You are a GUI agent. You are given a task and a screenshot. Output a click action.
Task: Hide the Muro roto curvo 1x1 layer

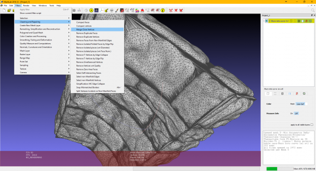pos(267,21)
